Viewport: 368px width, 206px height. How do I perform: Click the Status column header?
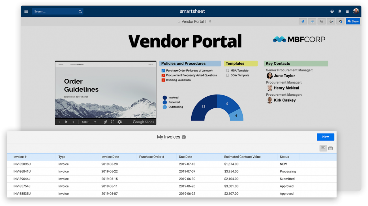coord(284,157)
